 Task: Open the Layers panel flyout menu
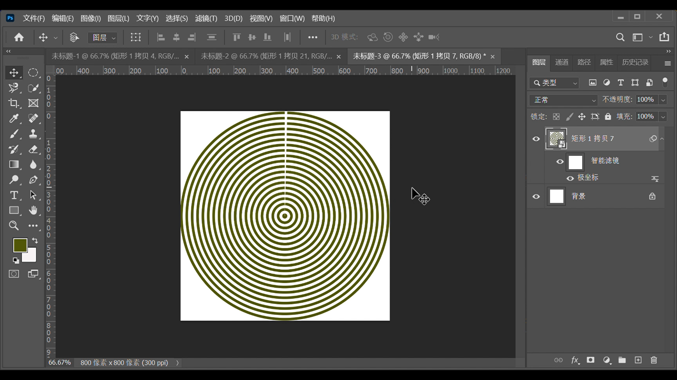point(667,63)
